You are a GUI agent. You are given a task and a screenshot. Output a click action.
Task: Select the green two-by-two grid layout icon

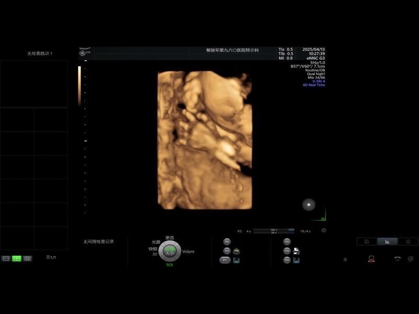(17, 259)
